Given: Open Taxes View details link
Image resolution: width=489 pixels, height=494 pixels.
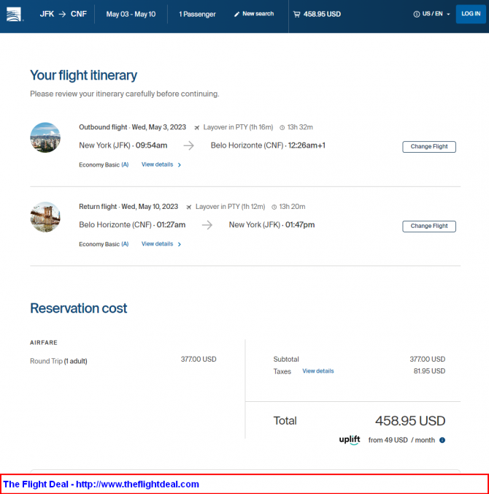Looking at the screenshot, I should [x=318, y=371].
